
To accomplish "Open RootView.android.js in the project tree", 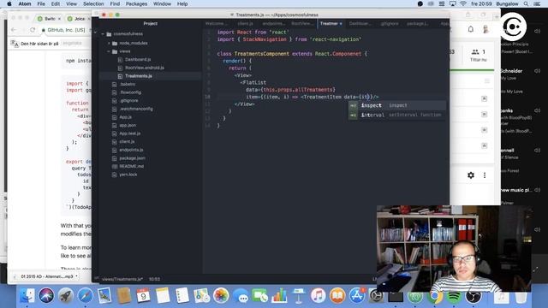I will tap(145, 68).
